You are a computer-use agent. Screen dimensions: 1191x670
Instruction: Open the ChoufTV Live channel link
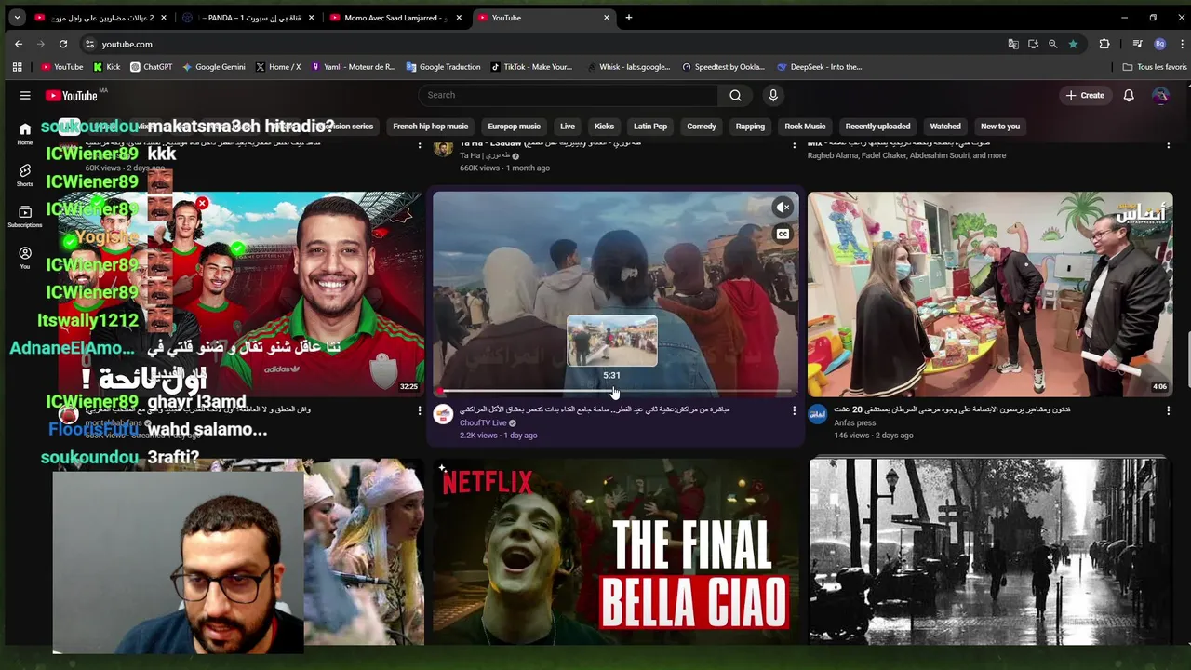pos(483,422)
